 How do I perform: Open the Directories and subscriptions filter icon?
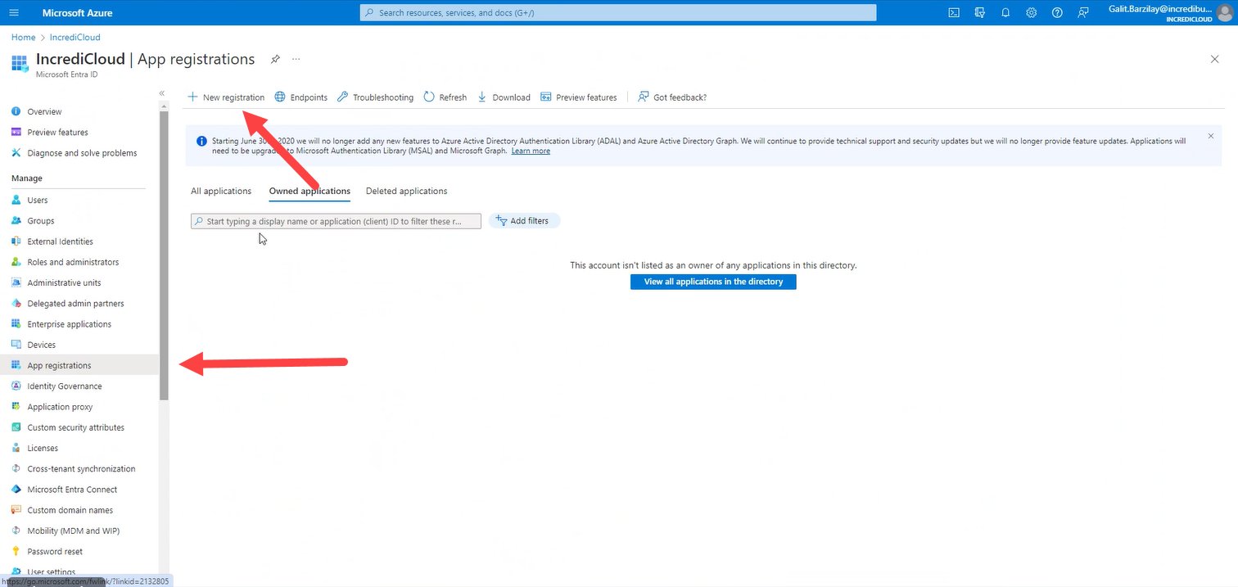point(980,12)
